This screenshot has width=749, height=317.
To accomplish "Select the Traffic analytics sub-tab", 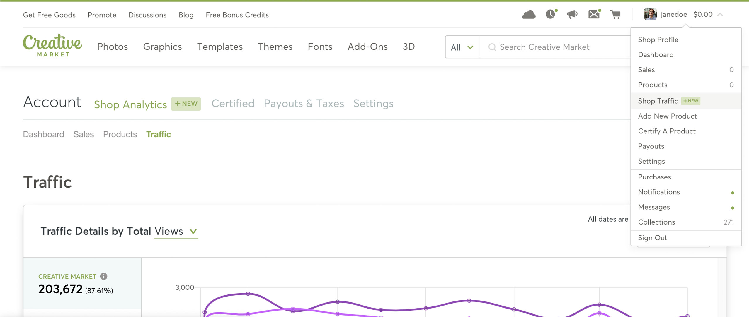I will tap(159, 134).
